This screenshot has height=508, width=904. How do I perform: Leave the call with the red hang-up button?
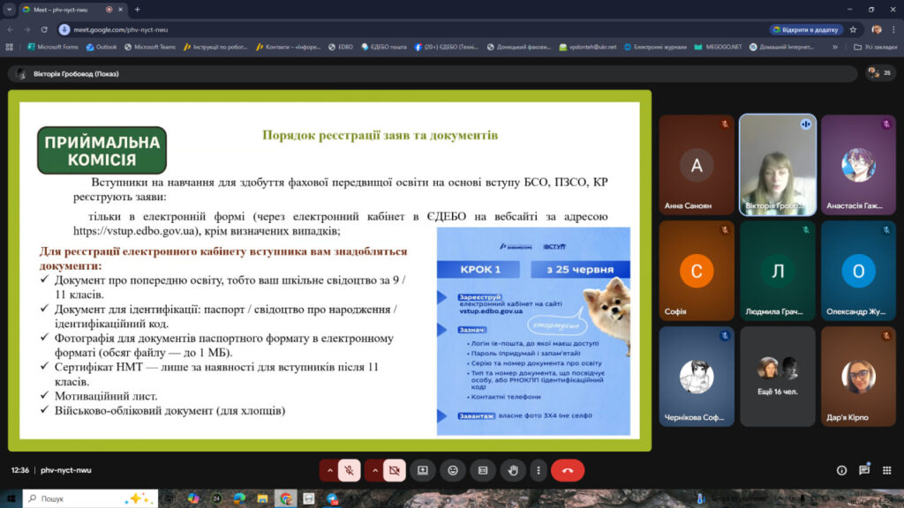point(568,471)
